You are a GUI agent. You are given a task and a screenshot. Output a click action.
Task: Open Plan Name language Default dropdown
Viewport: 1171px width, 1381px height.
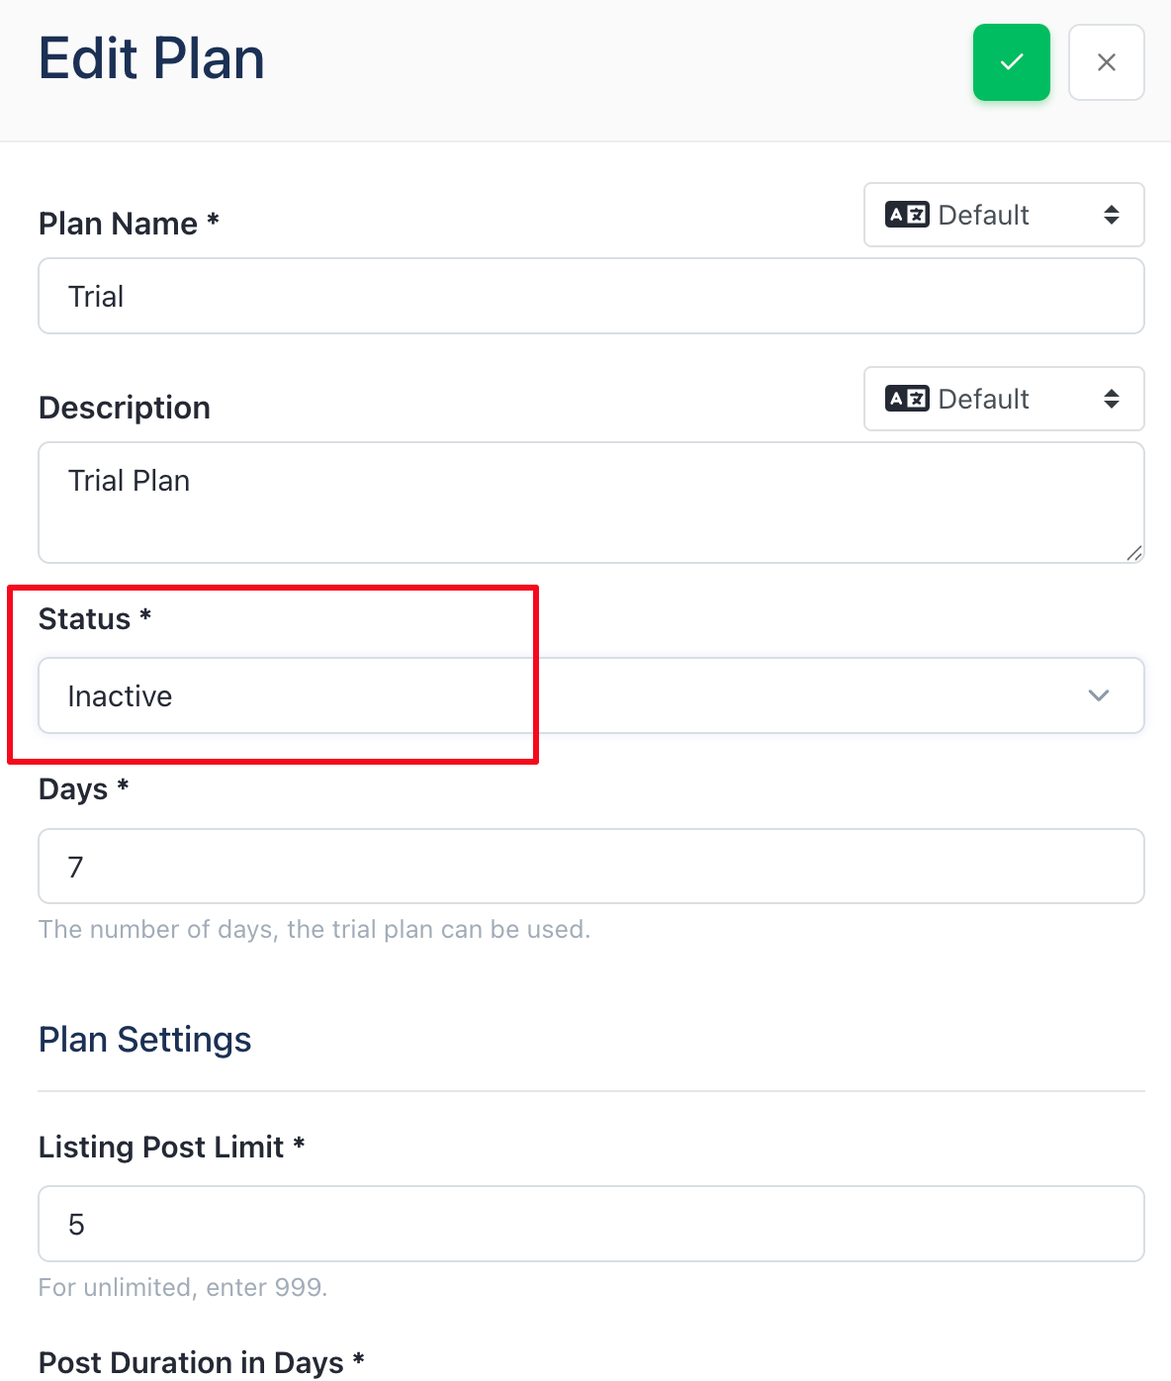point(1004,215)
